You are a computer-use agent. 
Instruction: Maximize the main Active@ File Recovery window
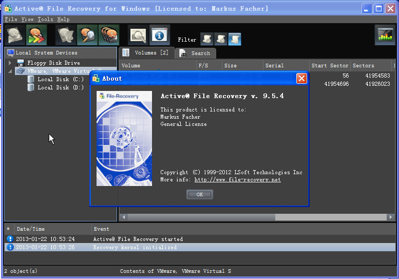(378, 9)
